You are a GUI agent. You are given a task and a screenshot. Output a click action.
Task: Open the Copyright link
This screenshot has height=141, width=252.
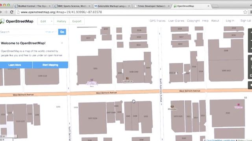click(x=193, y=21)
